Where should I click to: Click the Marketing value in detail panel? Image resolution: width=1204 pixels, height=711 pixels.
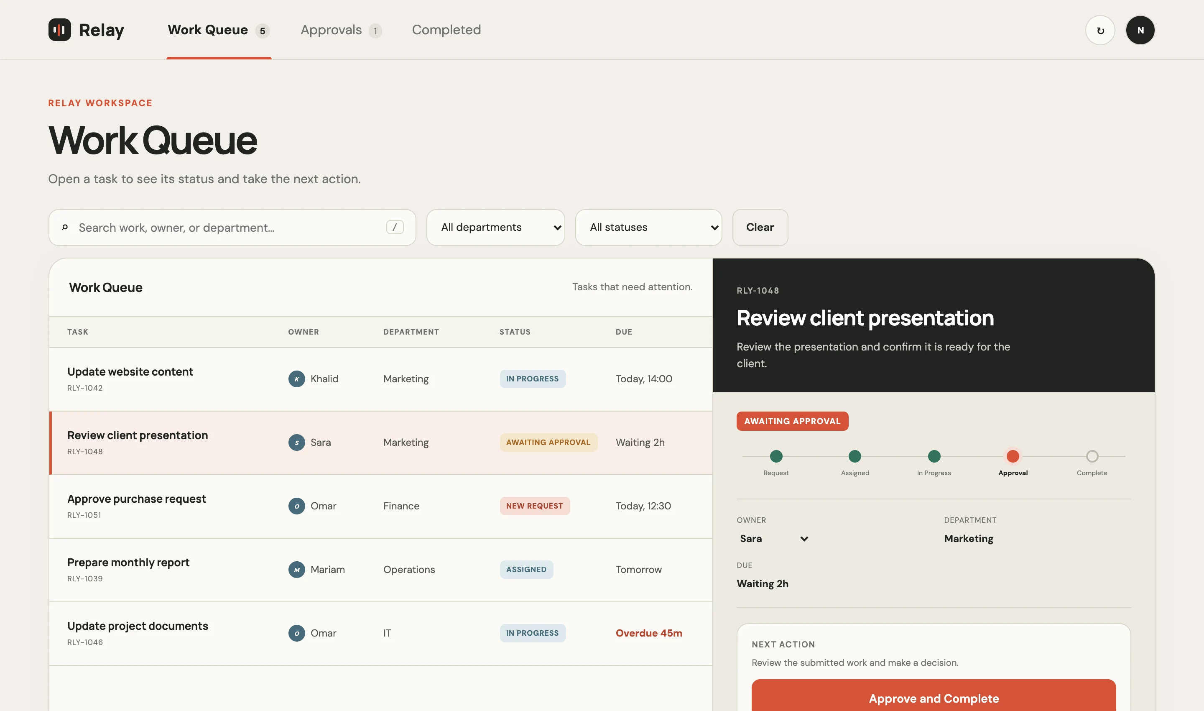(968, 539)
